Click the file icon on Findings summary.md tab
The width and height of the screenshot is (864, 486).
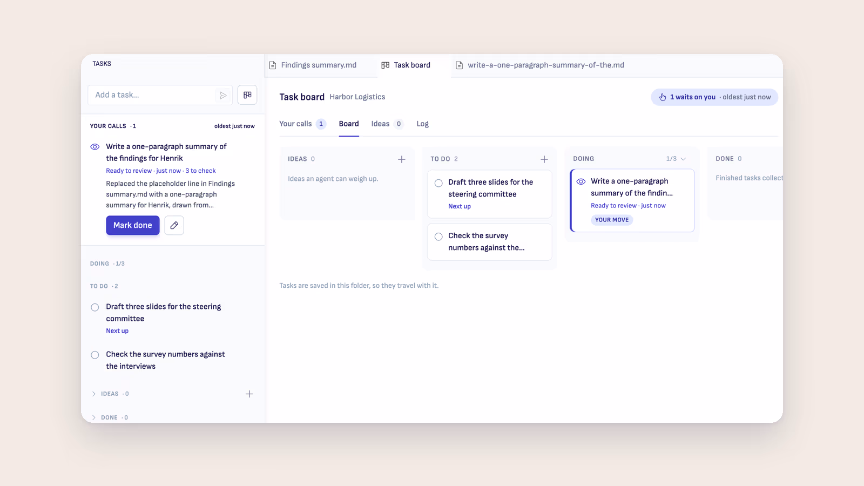pos(273,65)
